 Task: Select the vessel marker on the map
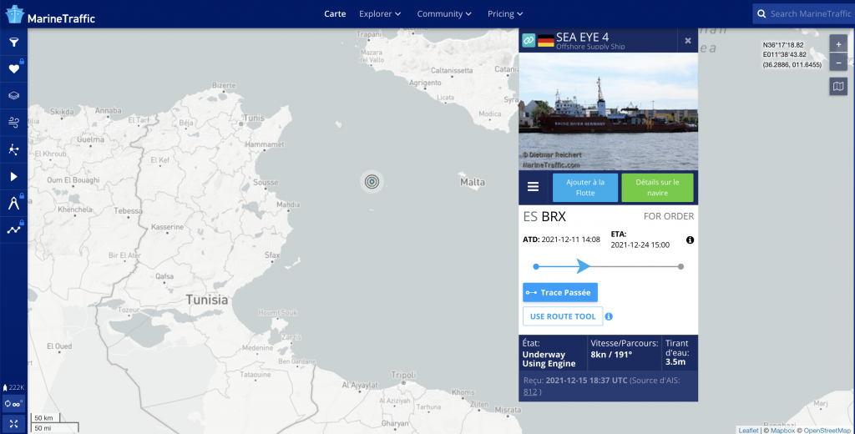click(372, 182)
